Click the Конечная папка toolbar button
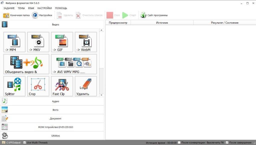This screenshot has height=145, width=256. pyautogui.click(x=16, y=15)
